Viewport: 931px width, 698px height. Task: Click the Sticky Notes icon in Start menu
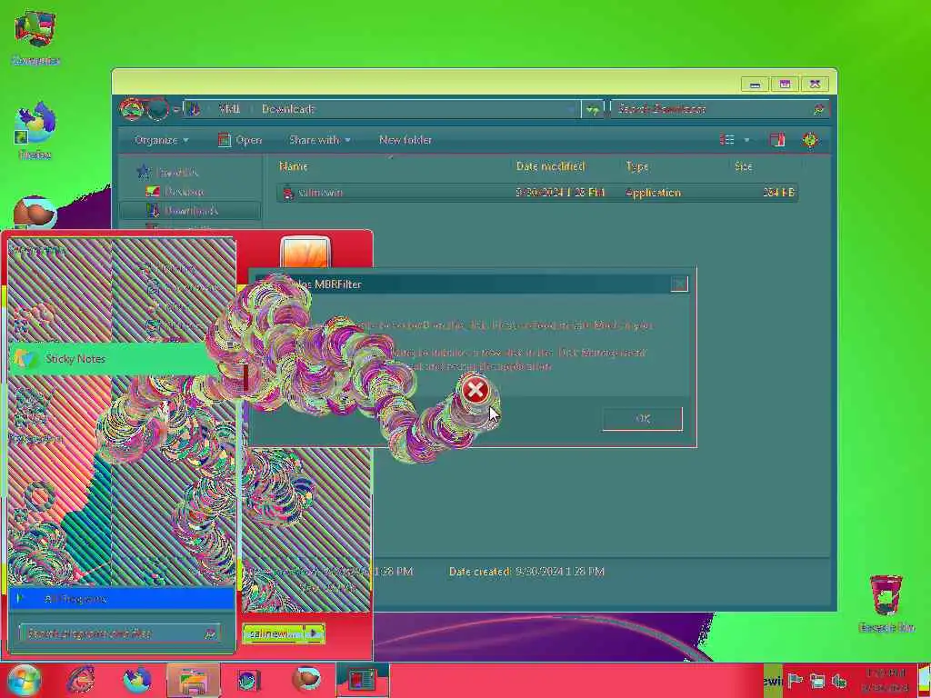(x=25, y=358)
